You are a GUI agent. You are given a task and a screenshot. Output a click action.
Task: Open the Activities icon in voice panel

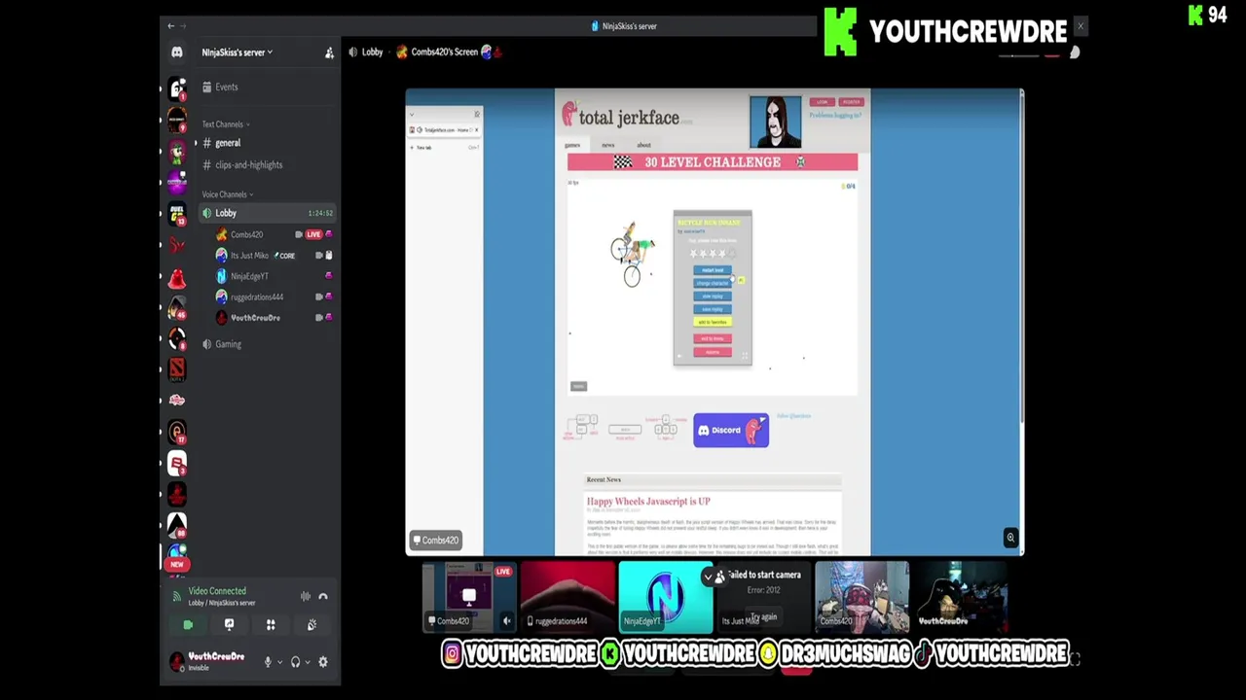click(271, 624)
